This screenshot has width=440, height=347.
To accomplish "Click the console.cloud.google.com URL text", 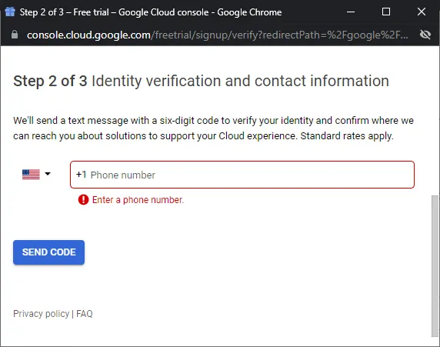I will (x=88, y=35).
